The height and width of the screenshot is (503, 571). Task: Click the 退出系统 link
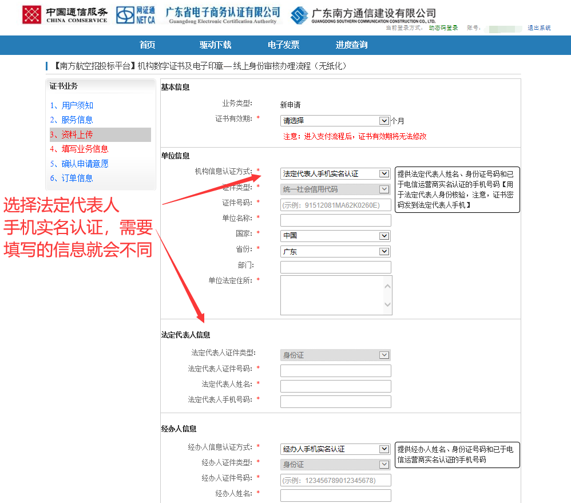(x=539, y=28)
